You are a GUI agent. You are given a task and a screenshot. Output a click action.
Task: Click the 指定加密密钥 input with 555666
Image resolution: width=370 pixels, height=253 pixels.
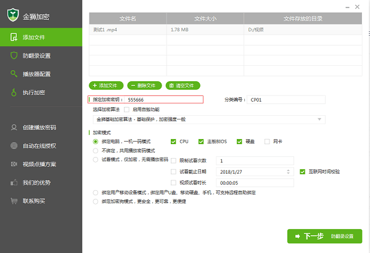163,100
